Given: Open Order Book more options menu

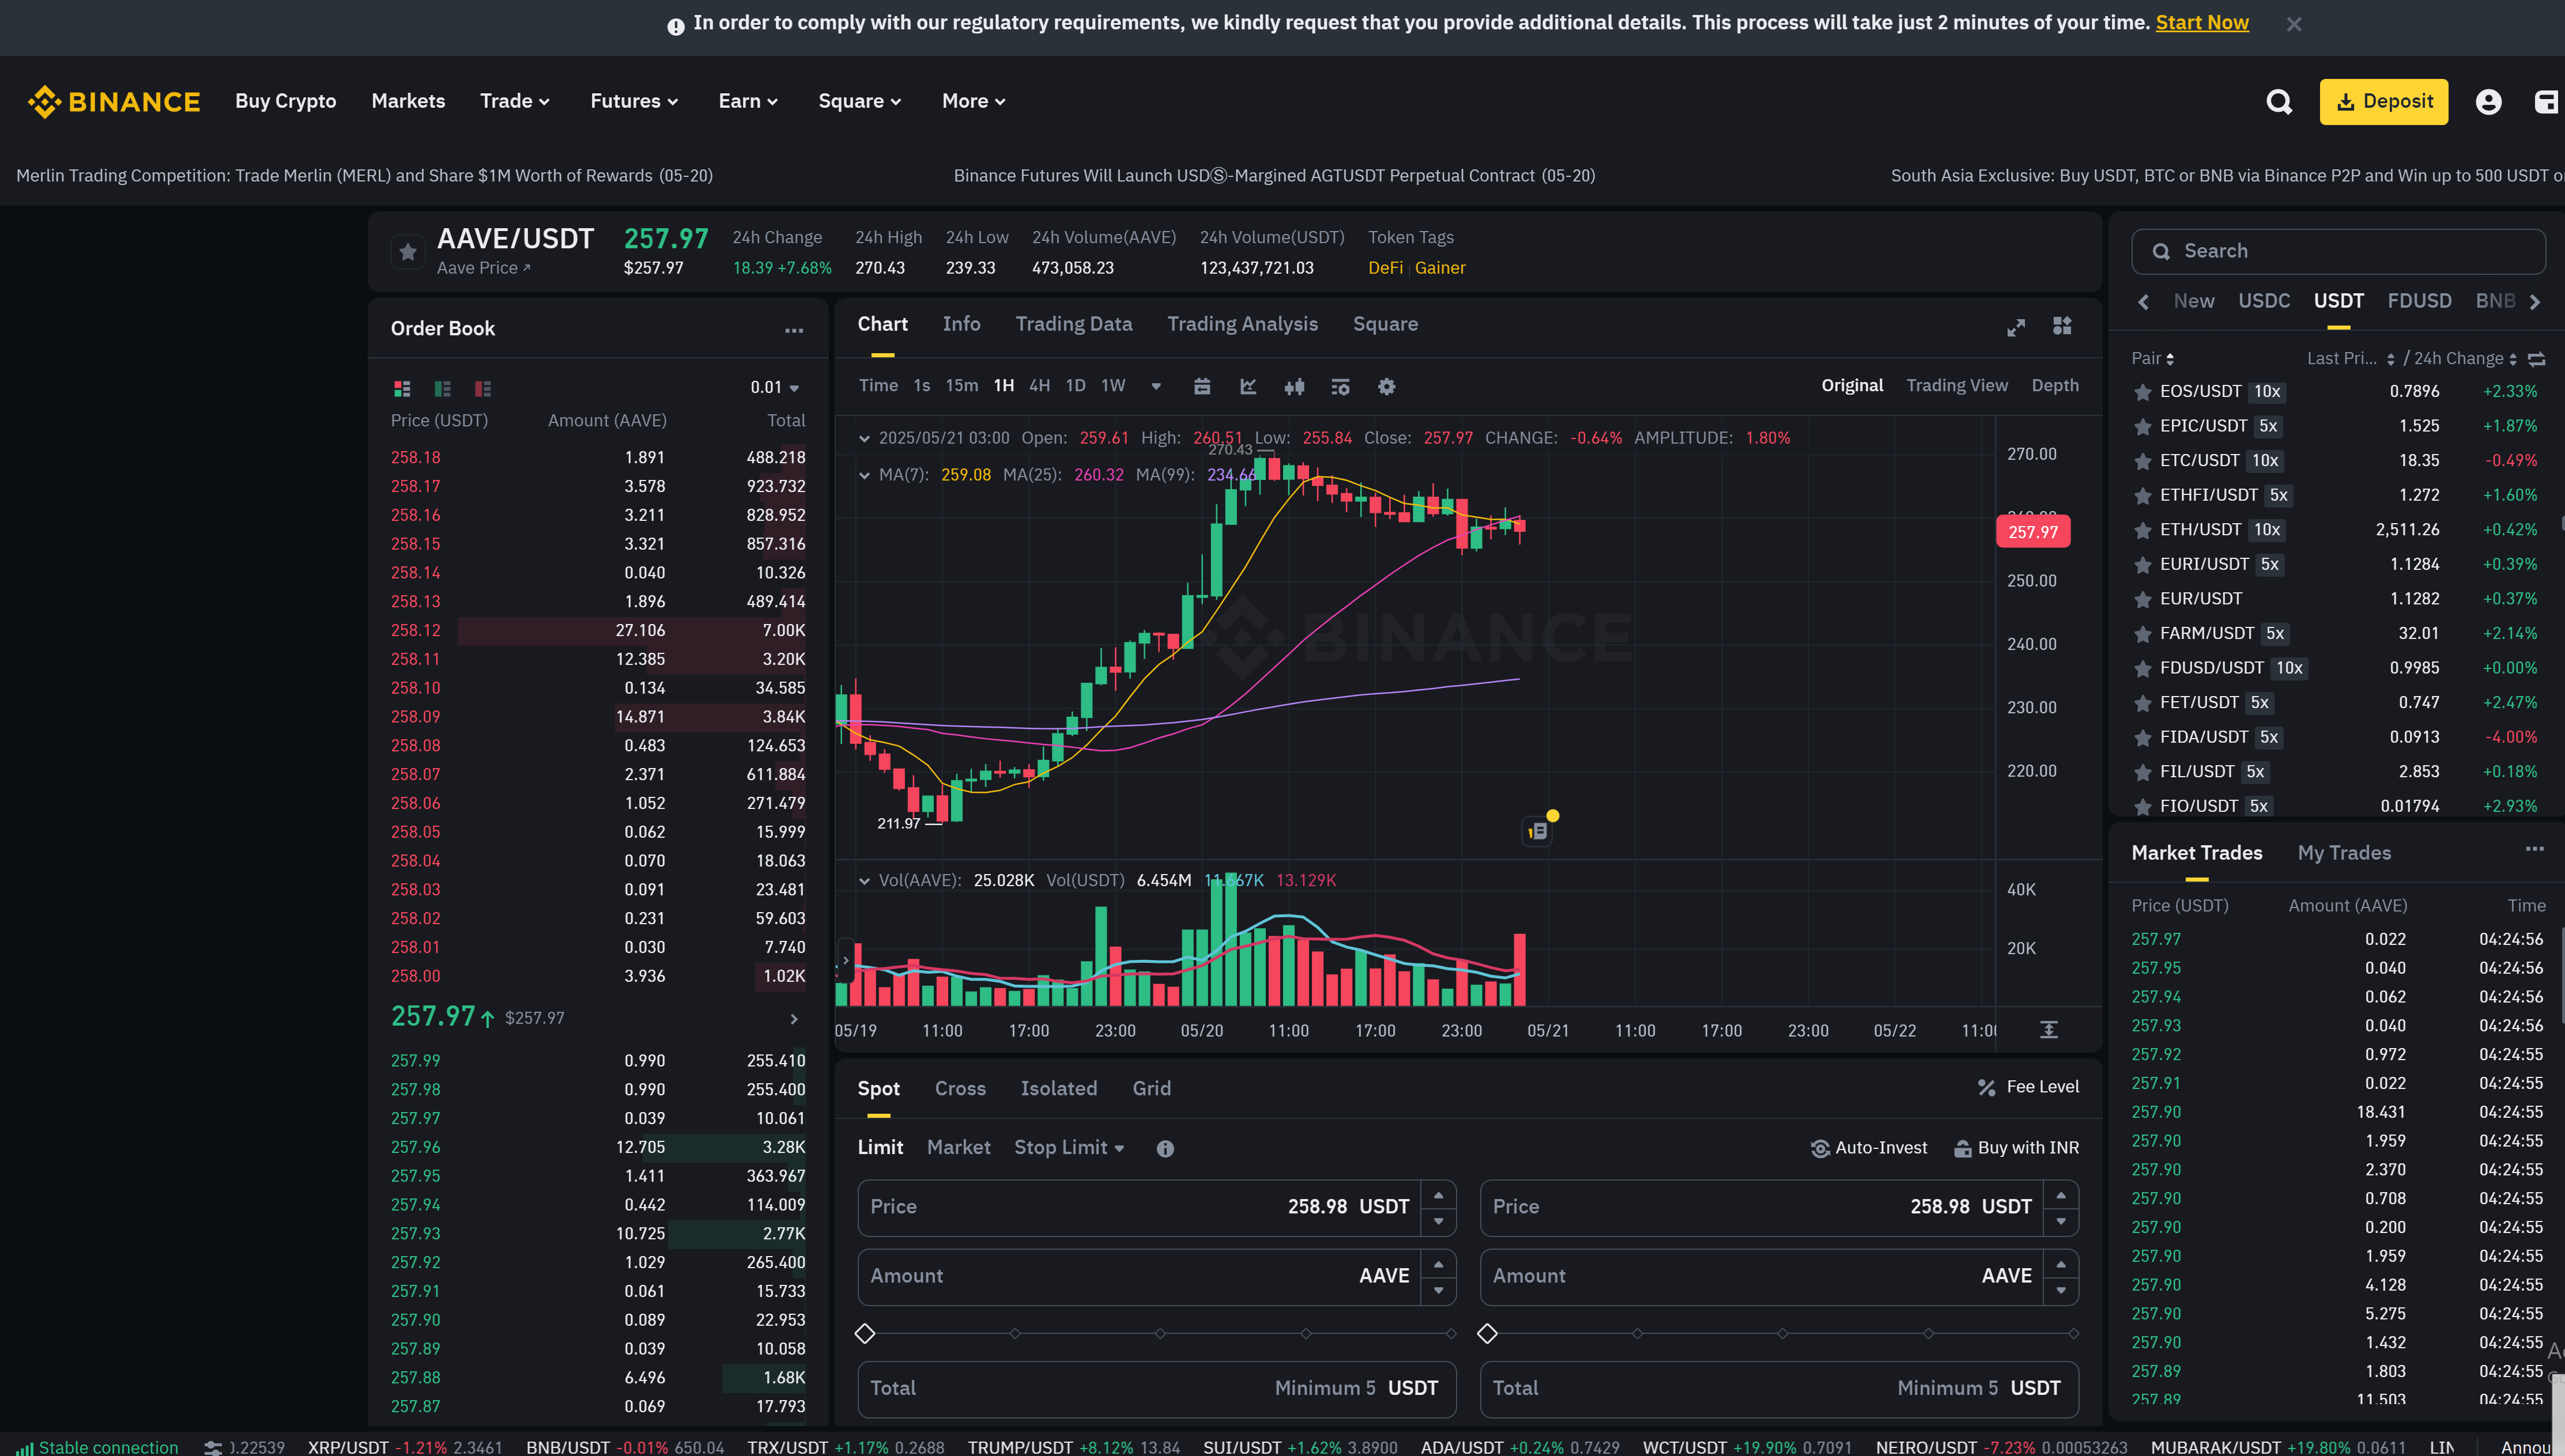Looking at the screenshot, I should pos(793,330).
